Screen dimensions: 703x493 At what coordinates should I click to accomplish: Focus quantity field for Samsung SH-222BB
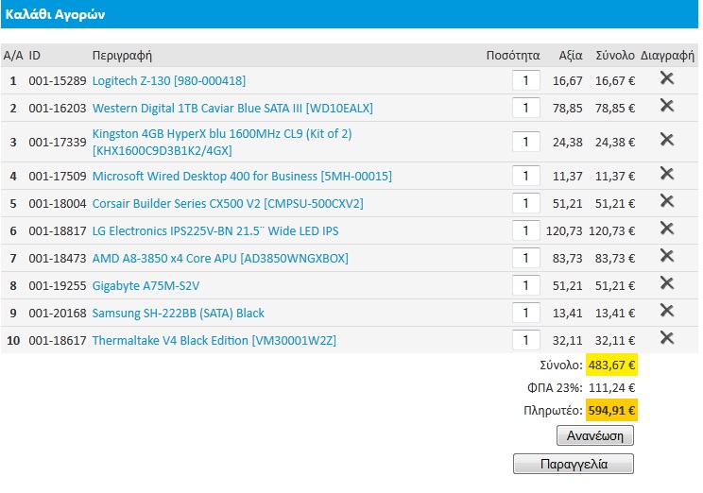(526, 313)
